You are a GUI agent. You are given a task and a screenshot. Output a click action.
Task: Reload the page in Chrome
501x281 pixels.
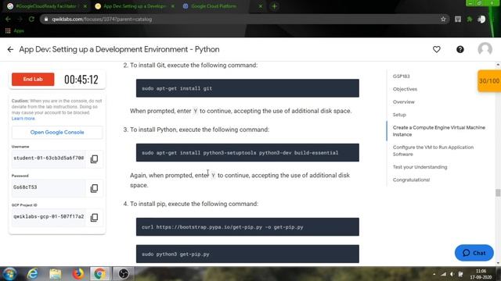pos(31,19)
